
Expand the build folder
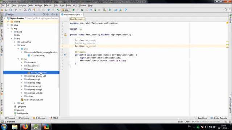coord(11,32)
